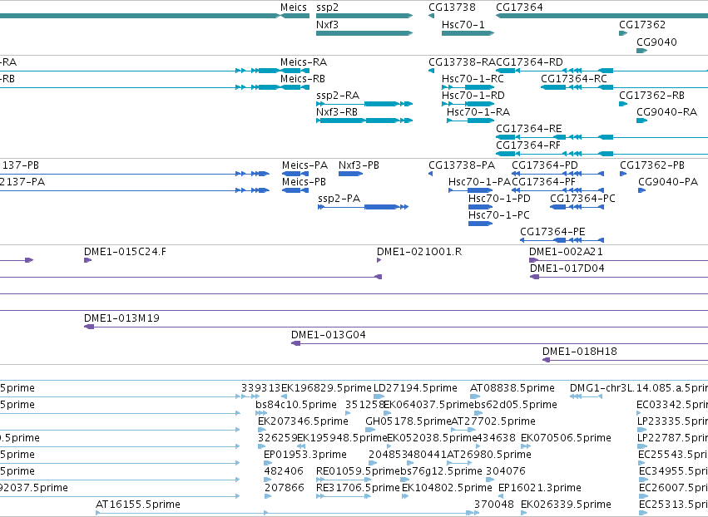Open the CG17362-PB protein label
708x517 pixels.
(x=652, y=165)
